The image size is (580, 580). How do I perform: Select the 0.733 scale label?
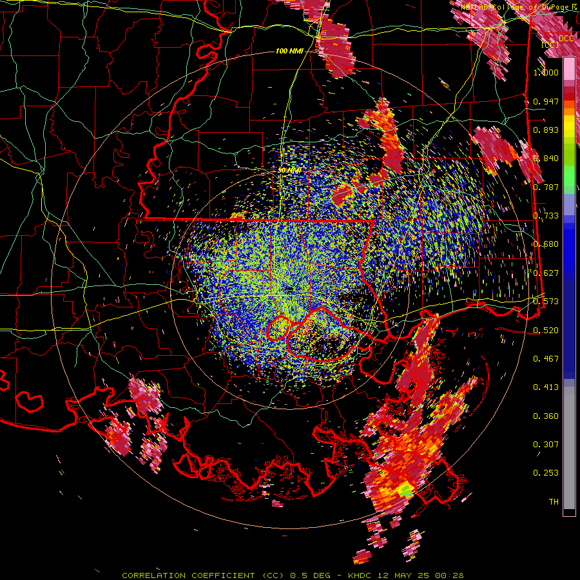(x=546, y=216)
